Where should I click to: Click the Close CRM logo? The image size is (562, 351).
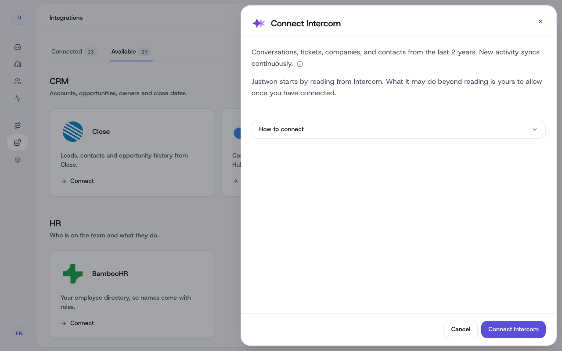(x=73, y=132)
